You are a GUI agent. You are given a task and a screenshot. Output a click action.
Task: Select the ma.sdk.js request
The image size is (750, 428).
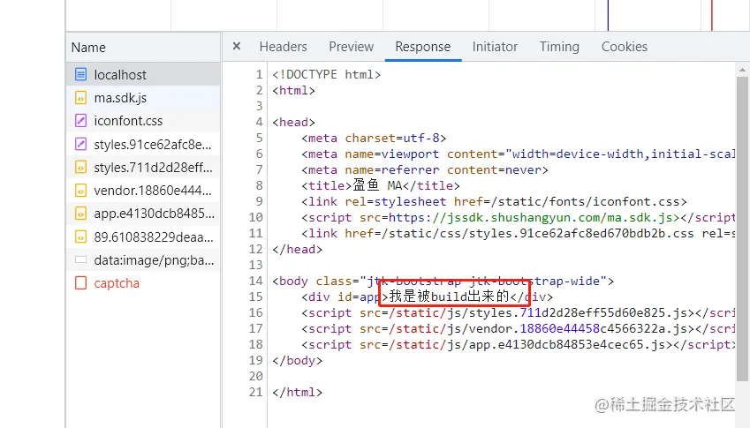[143, 98]
